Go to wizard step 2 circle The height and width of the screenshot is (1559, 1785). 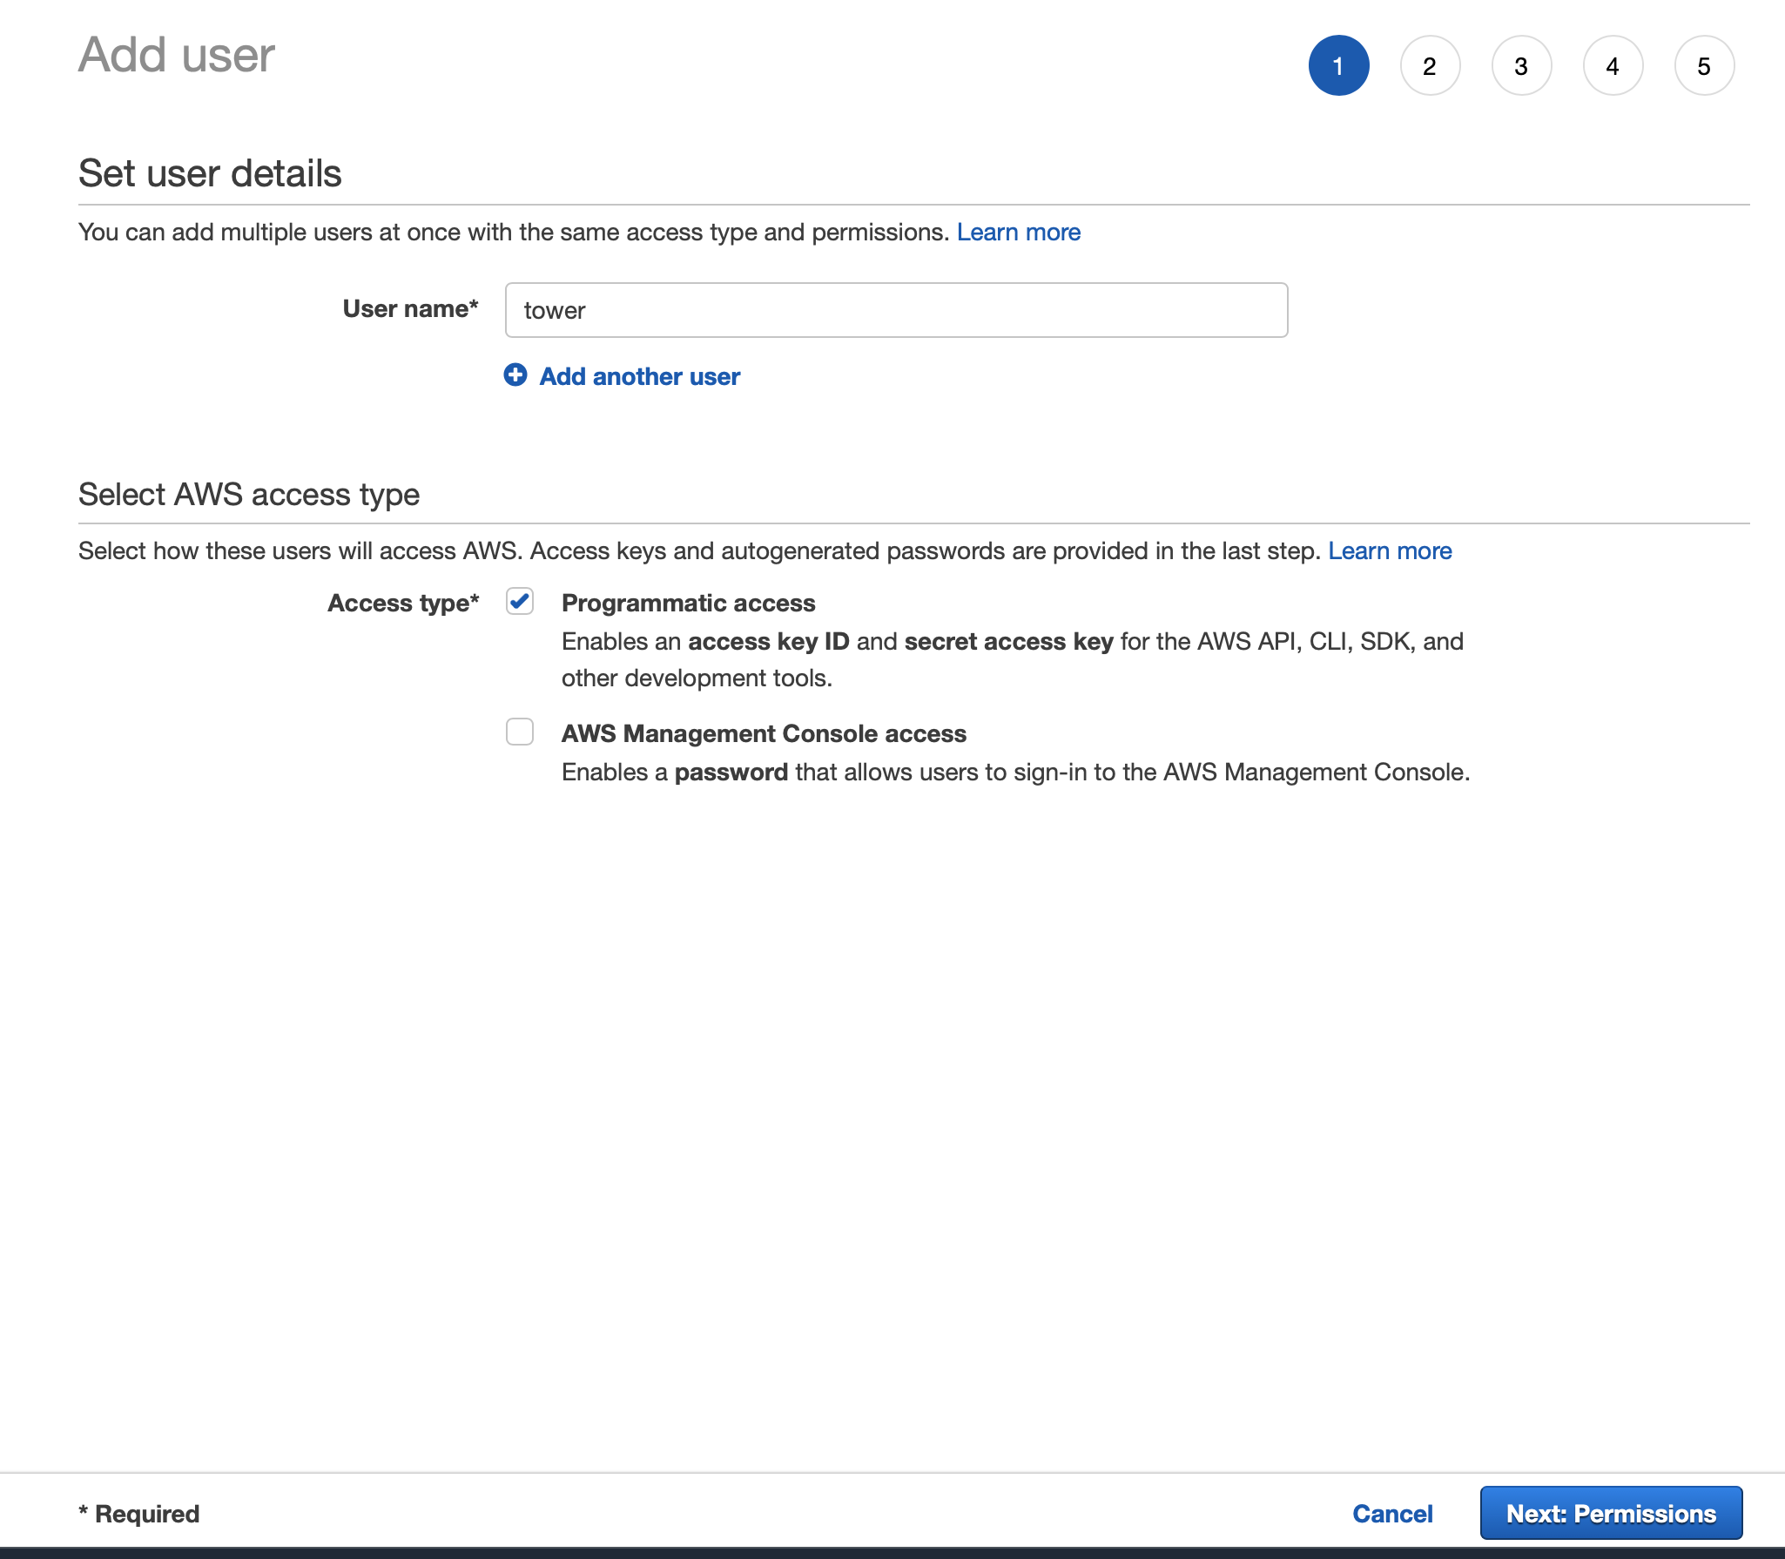click(1430, 66)
